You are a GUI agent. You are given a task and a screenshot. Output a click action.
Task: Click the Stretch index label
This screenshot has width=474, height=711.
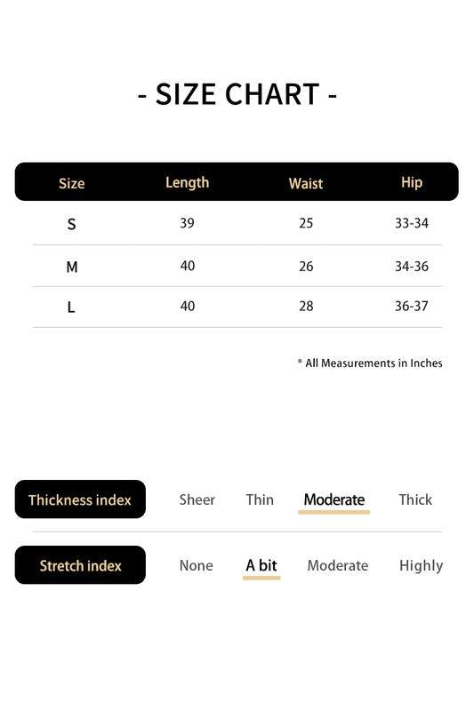tap(80, 565)
